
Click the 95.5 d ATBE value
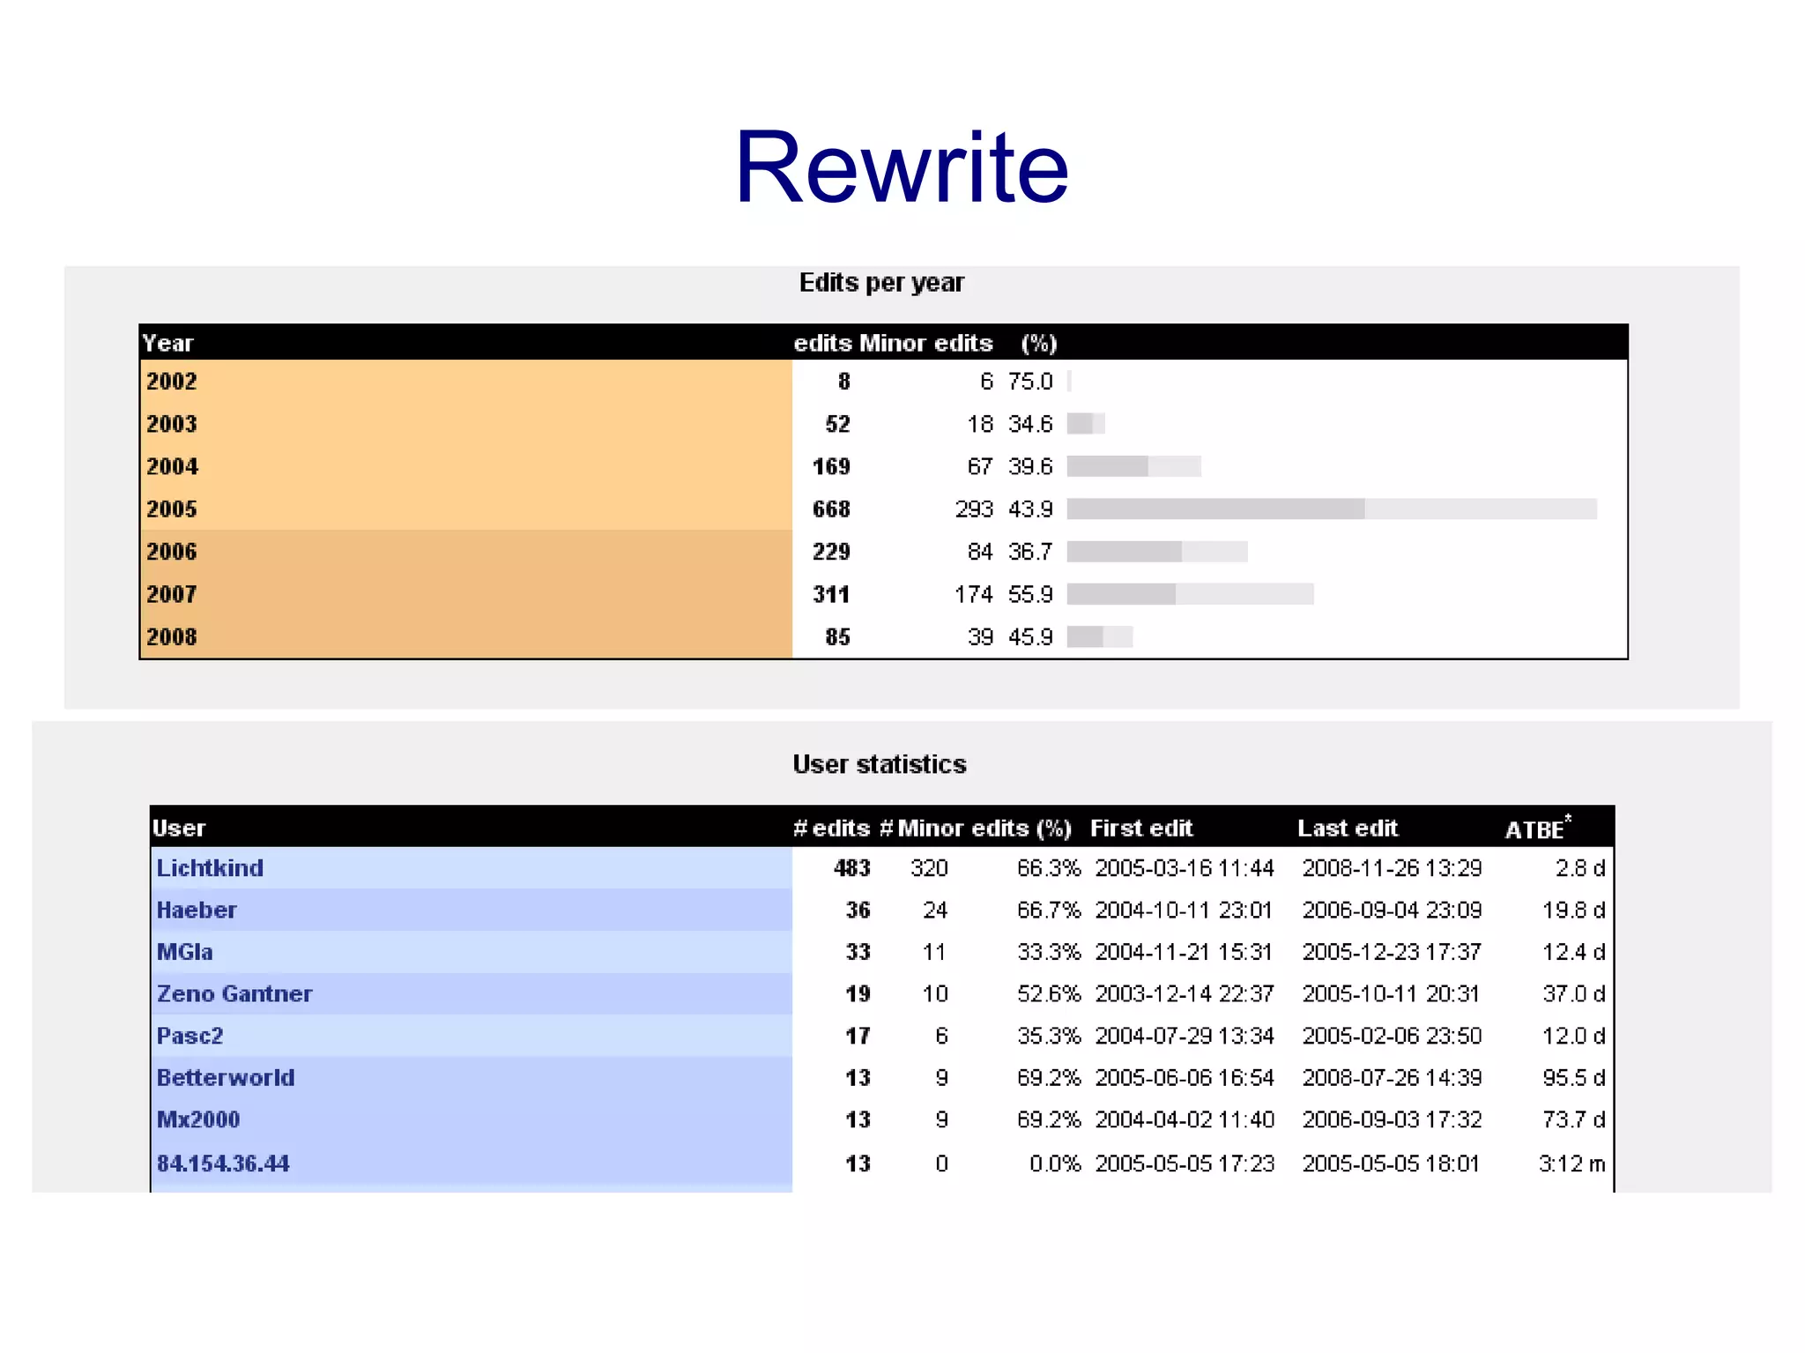[x=1573, y=1077]
